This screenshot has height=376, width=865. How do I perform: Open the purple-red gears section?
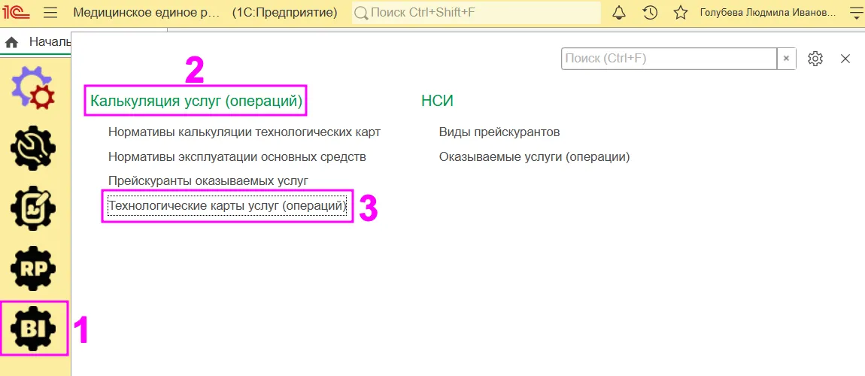click(x=34, y=89)
